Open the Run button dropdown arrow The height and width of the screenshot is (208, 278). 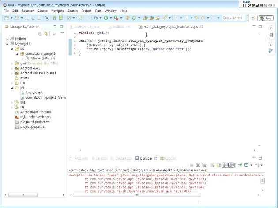[111, 18]
